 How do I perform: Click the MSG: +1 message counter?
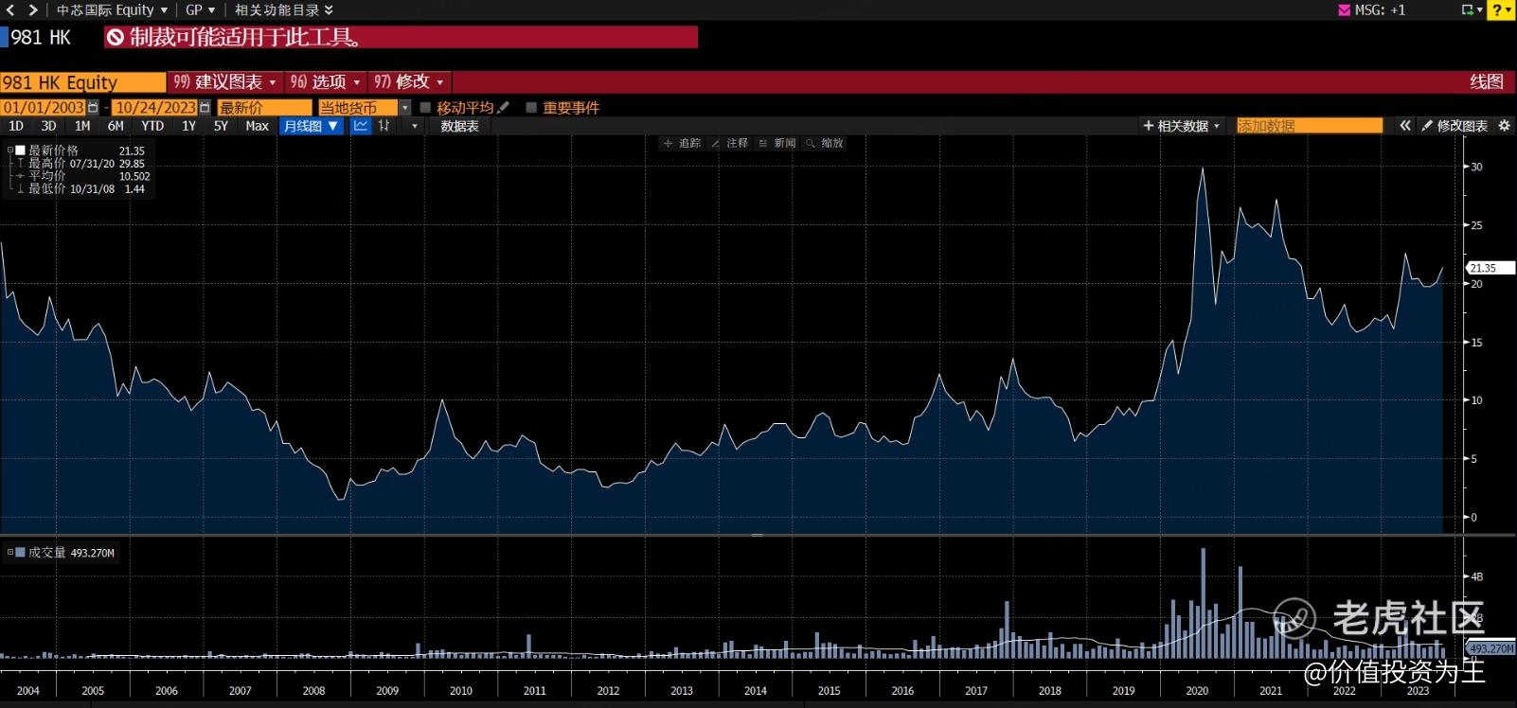click(1380, 9)
